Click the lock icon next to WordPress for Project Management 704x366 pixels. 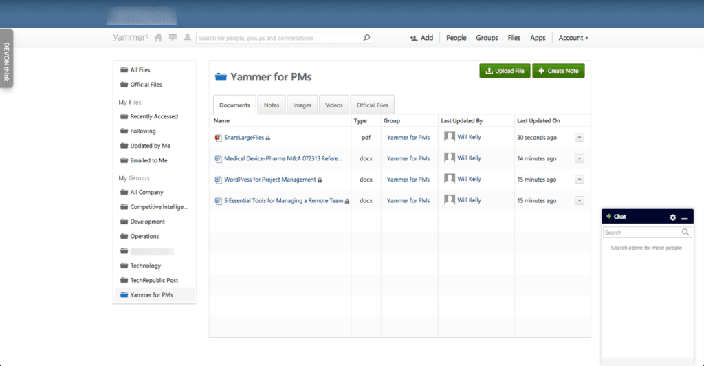(x=320, y=180)
